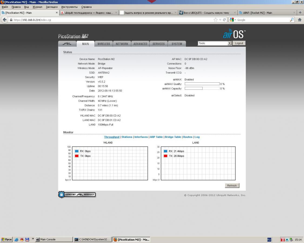Switch to Задать вопрос browser tab

pos(148,13)
